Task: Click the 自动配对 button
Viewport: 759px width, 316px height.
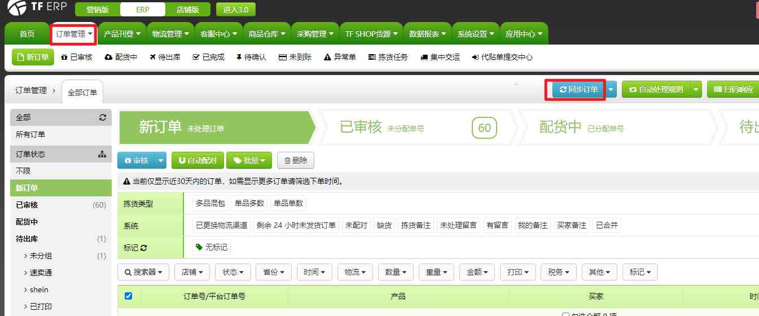Action: (198, 160)
